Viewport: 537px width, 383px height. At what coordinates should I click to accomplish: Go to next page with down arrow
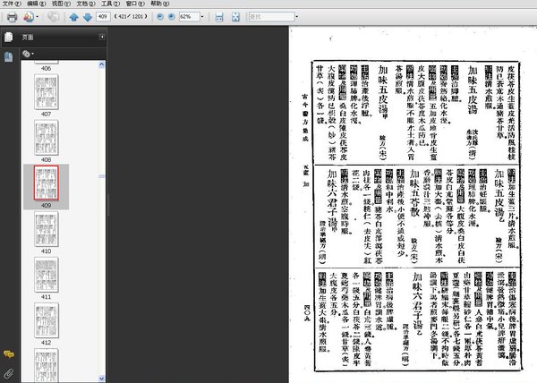(x=88, y=17)
